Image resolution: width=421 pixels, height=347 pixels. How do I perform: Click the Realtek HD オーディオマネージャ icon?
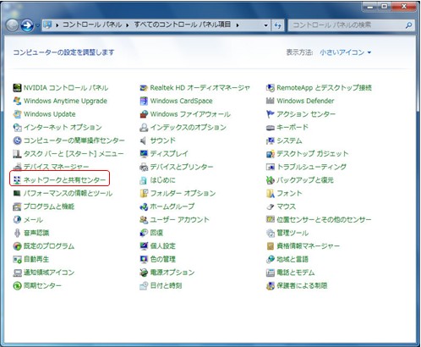click(144, 88)
